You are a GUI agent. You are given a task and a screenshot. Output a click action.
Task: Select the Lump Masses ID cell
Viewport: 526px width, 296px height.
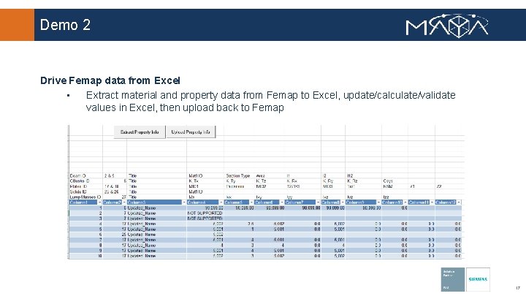[x=85, y=197]
